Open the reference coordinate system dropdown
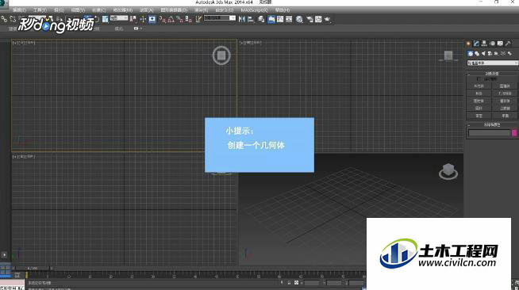Image resolution: width=519 pixels, height=290 pixels. click(119, 18)
